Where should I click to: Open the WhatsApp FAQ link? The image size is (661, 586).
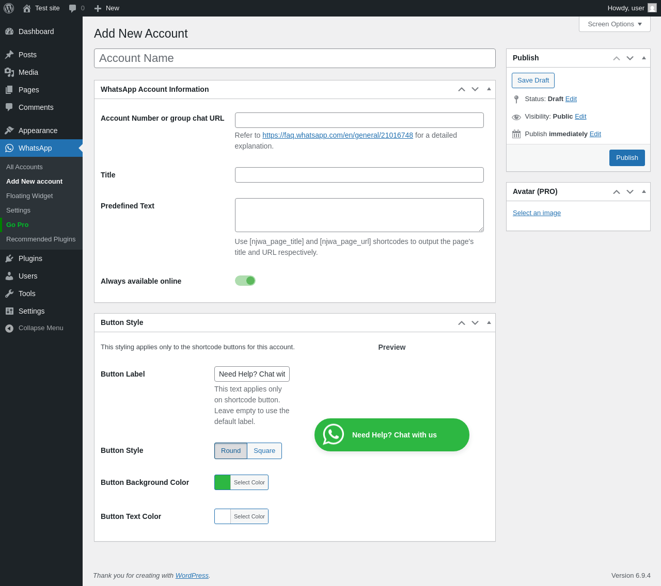click(x=338, y=135)
